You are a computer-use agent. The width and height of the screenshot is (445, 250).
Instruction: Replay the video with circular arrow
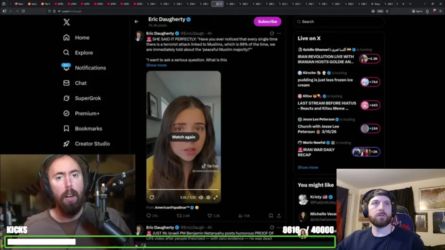pos(152,197)
